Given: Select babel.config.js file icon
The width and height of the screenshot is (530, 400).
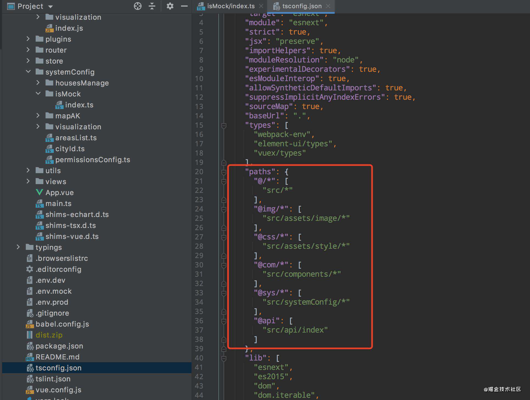Looking at the screenshot, I should (x=30, y=324).
